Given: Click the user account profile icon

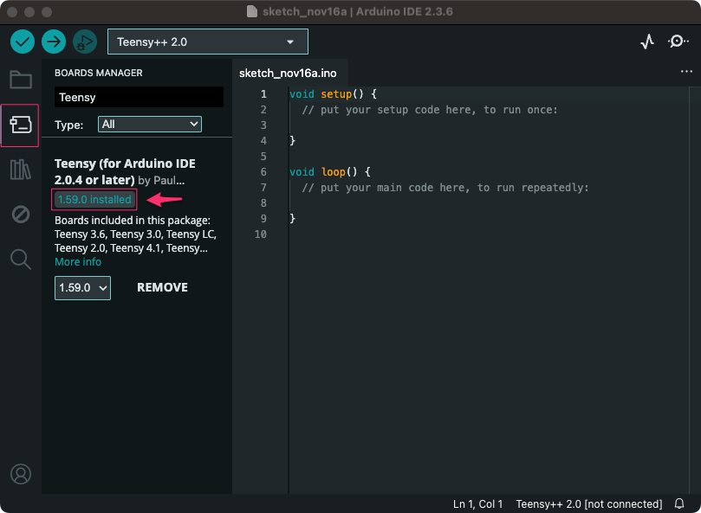Looking at the screenshot, I should (21, 474).
